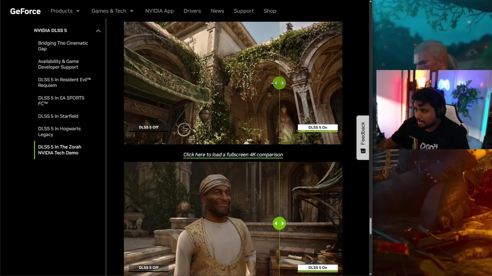Collapse the NVIDIA DLSS 5 sidebar section

tap(98, 31)
